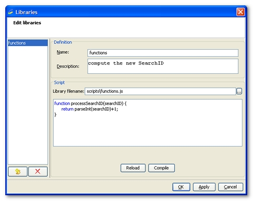Viewport: 253px width, 201px height.
Task: Reload the script from file
Action: [x=133, y=168]
